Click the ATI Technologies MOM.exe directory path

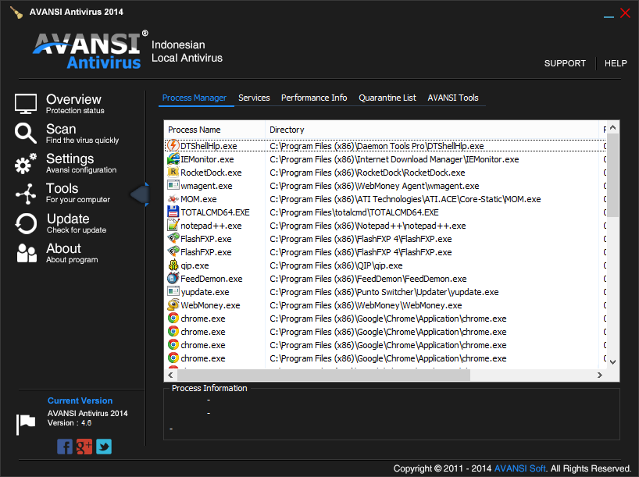405,199
